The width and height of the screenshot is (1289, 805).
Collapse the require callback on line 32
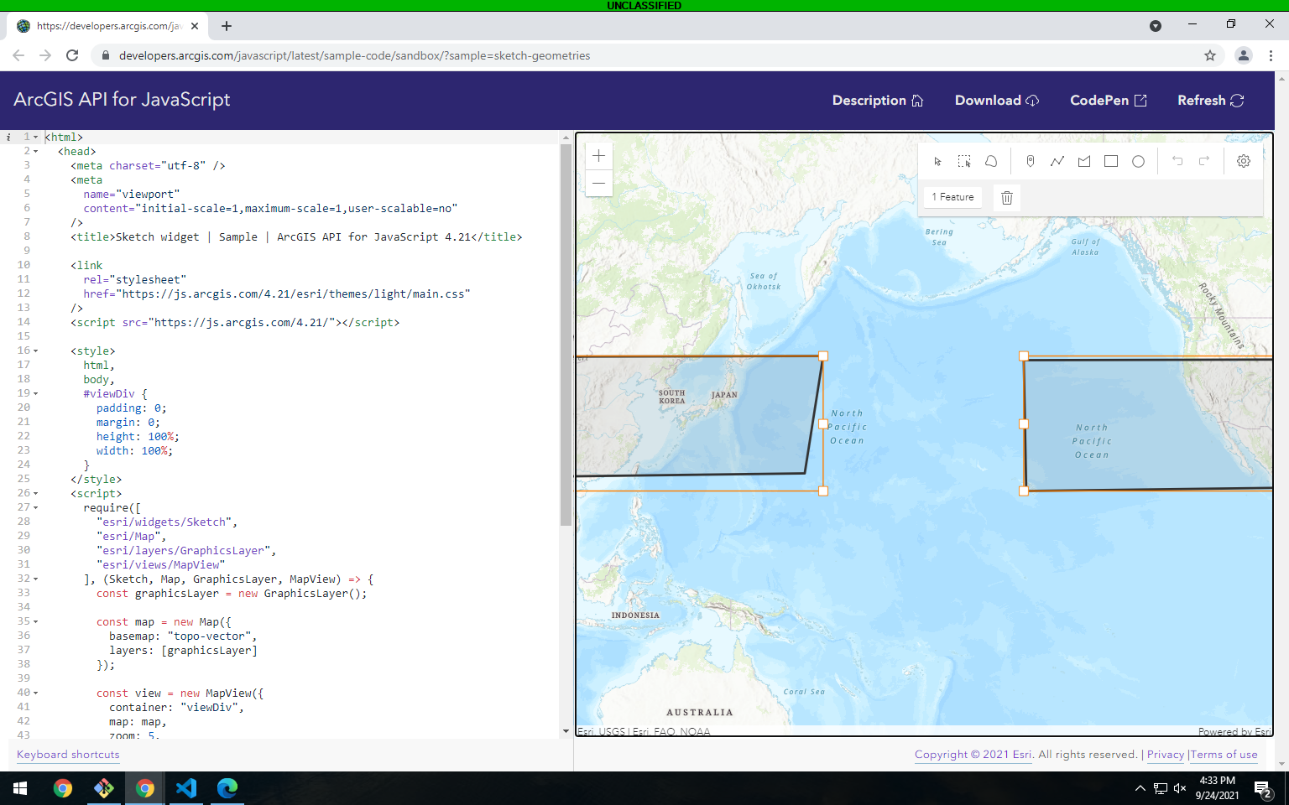click(36, 578)
